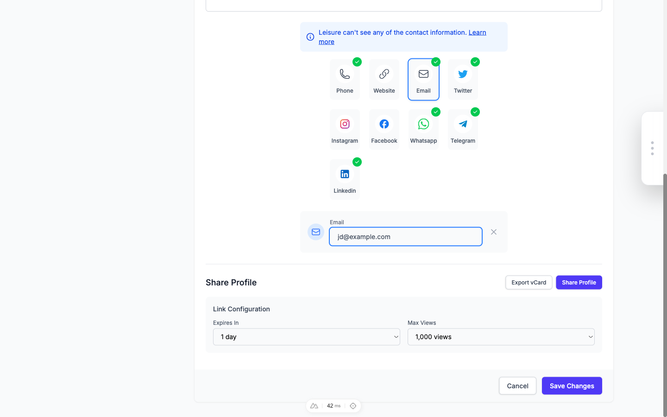Click the Share Profile section heading
The height and width of the screenshot is (417, 667).
point(231,283)
